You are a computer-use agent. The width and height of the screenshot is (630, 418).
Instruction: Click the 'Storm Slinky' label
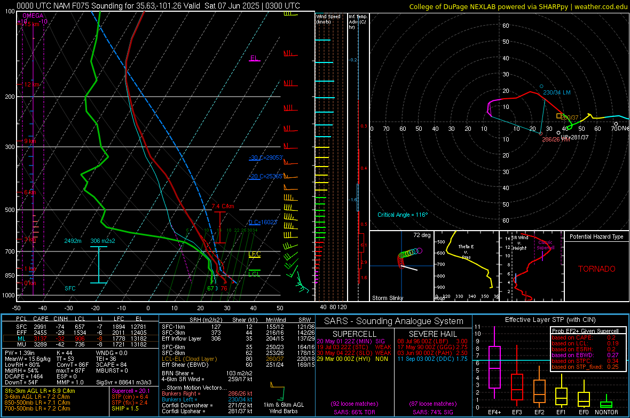tap(387, 298)
